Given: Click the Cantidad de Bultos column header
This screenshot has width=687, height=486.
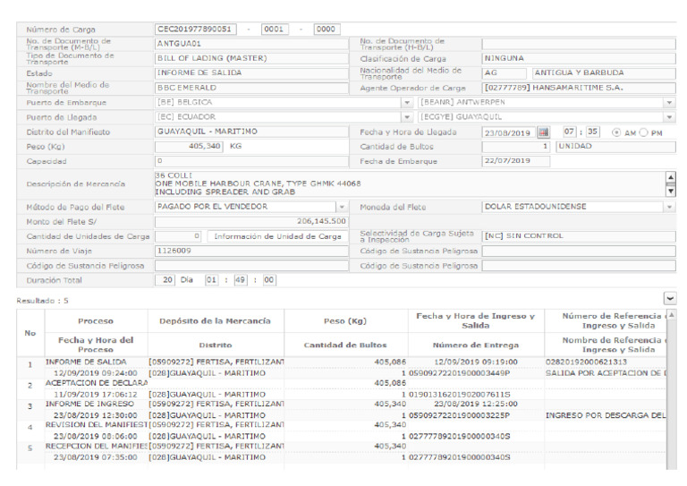Looking at the screenshot, I should coord(345,345).
